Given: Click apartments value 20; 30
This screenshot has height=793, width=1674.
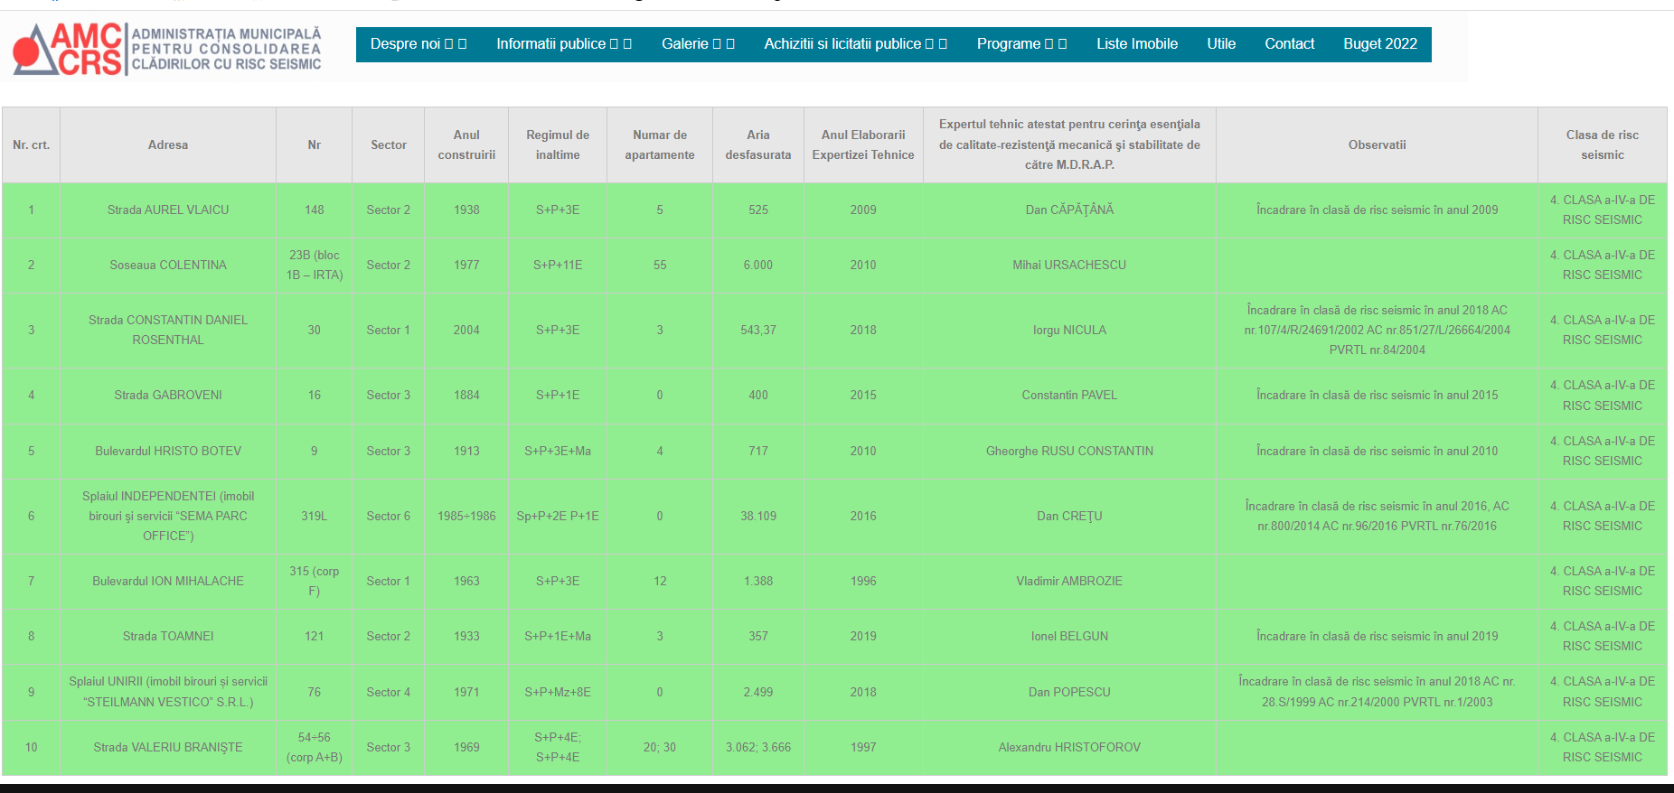Looking at the screenshot, I should 660,747.
